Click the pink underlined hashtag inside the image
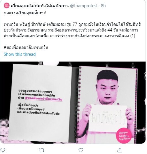This screenshot has height=154, width=147. (44, 99)
